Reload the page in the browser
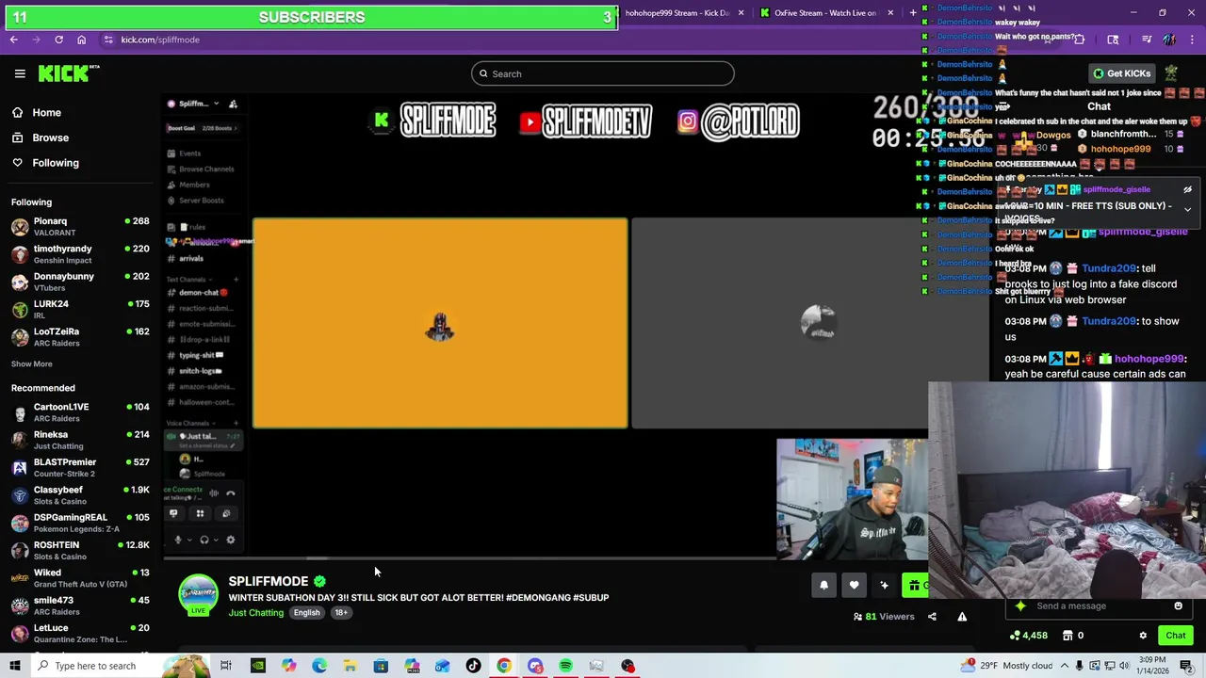This screenshot has width=1206, height=678. 58,40
